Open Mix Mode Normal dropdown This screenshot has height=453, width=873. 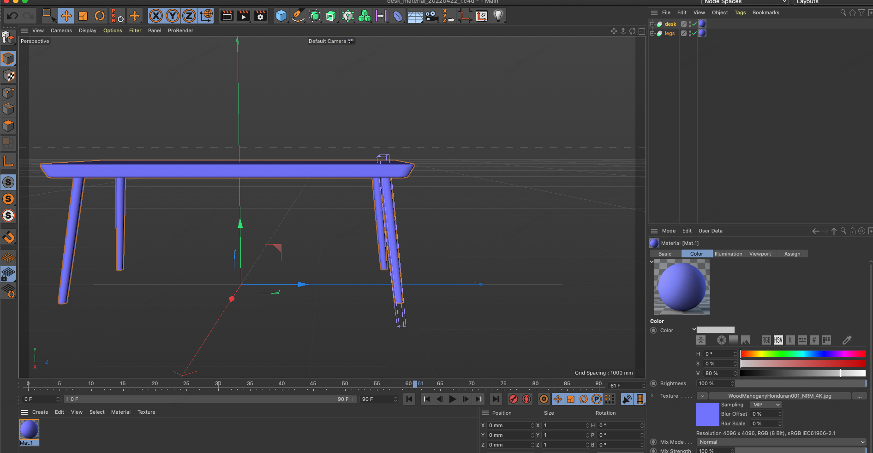point(781,442)
